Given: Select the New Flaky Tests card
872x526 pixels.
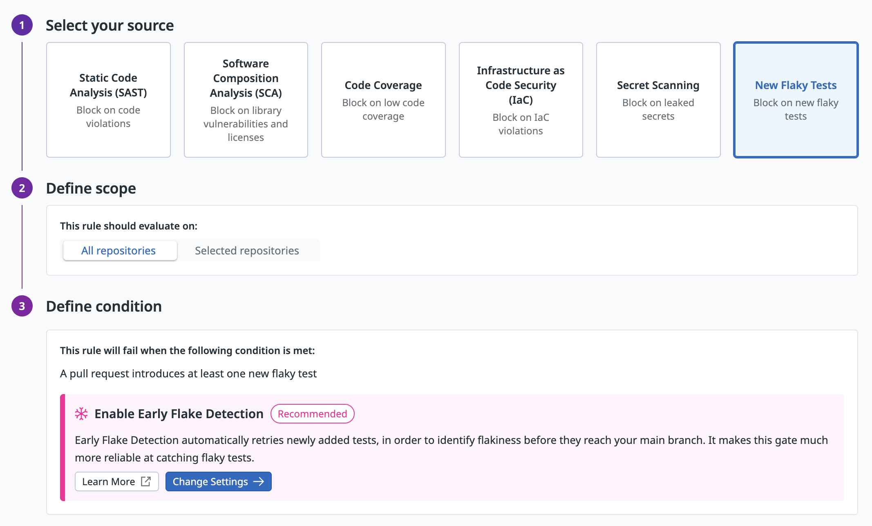Looking at the screenshot, I should [796, 100].
